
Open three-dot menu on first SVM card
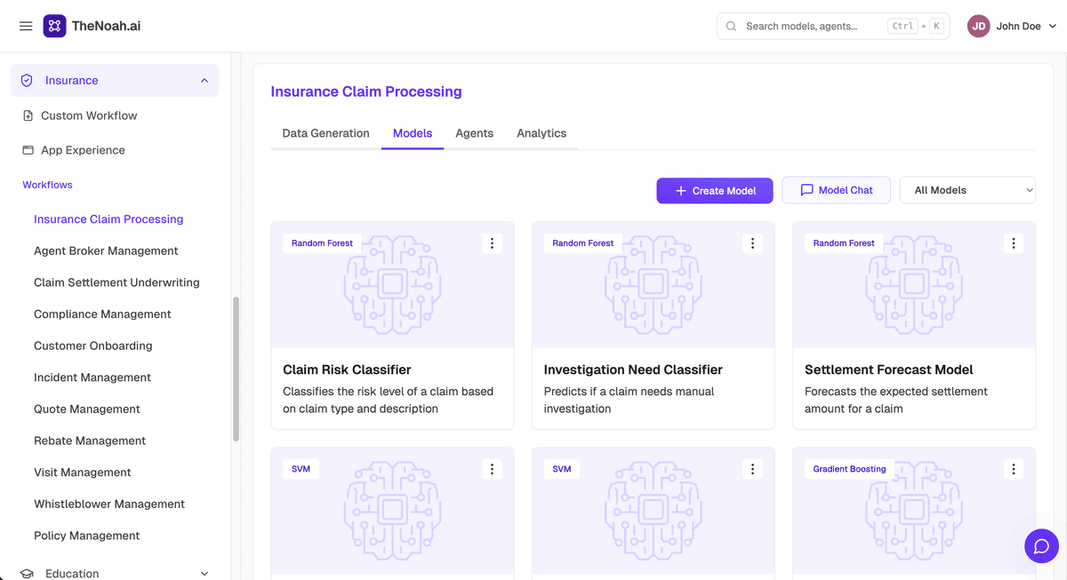point(492,469)
